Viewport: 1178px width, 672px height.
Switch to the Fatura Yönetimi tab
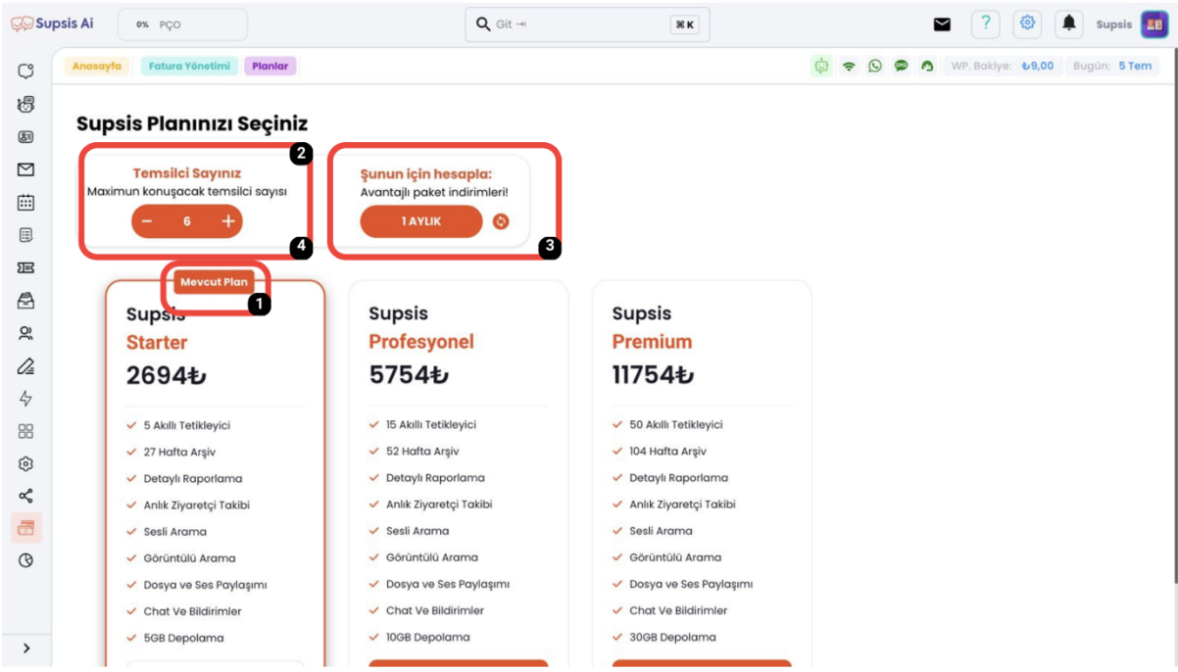190,67
